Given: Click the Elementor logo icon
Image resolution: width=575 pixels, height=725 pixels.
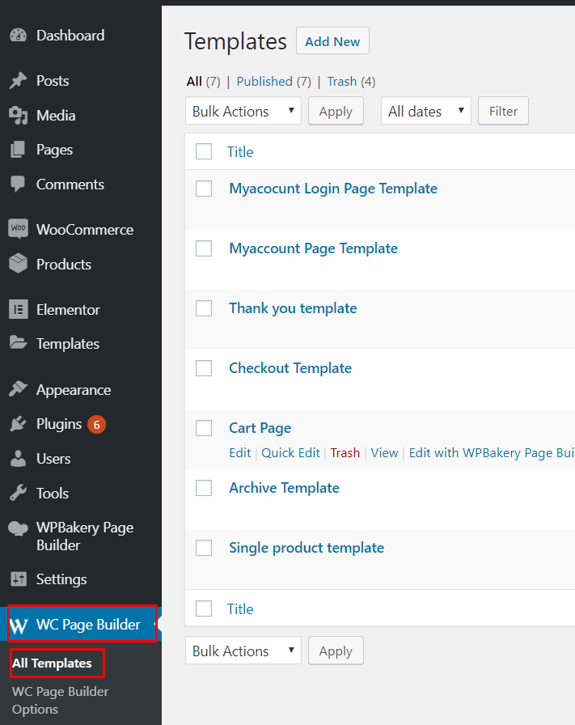Looking at the screenshot, I should (x=19, y=309).
